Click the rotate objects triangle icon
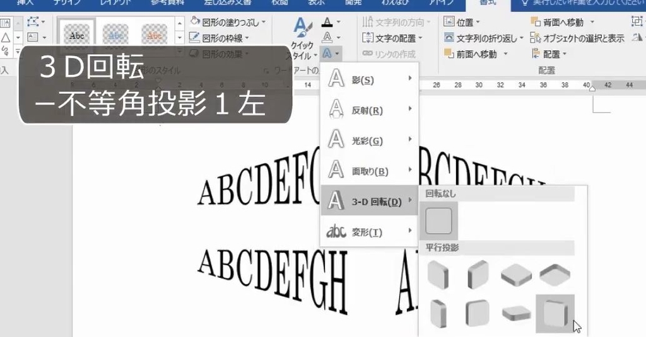The width and height of the screenshot is (646, 337). (x=638, y=38)
